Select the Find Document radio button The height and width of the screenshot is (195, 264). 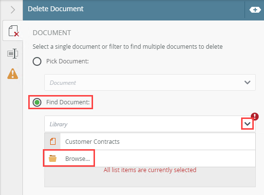pyautogui.click(x=37, y=102)
